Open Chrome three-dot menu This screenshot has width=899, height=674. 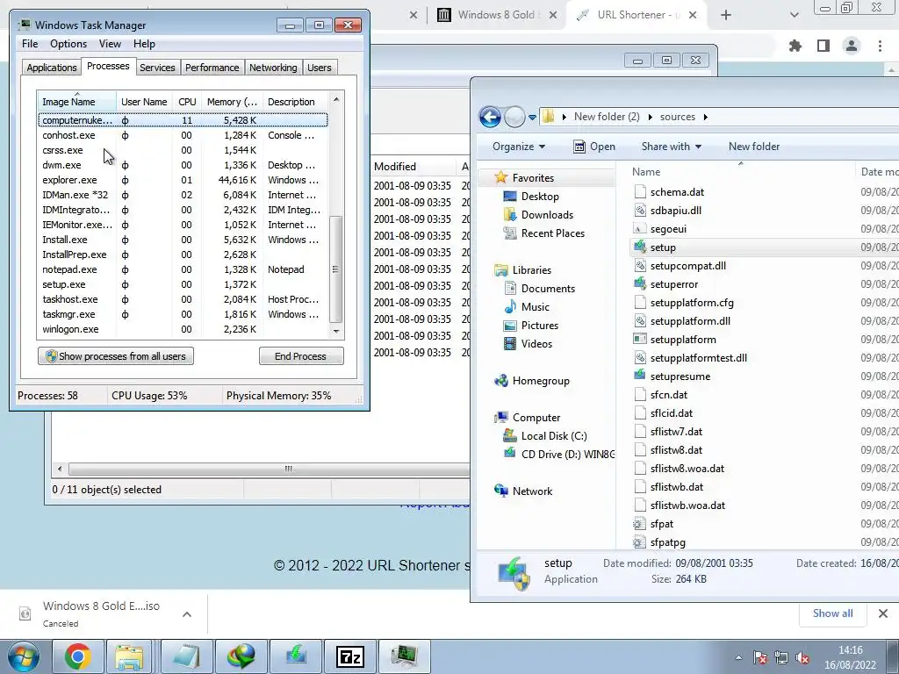point(880,46)
